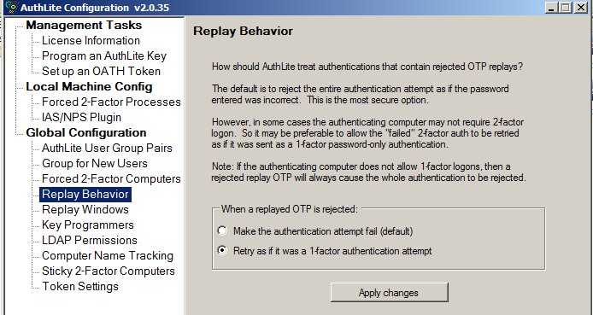Go to Program an AuthLite Key
This screenshot has height=315, width=593.
104,55
